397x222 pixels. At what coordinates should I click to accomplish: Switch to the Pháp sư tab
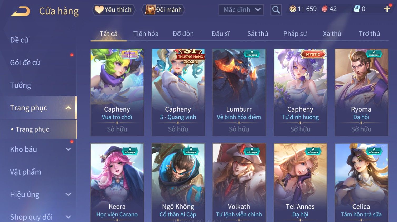[x=295, y=34]
